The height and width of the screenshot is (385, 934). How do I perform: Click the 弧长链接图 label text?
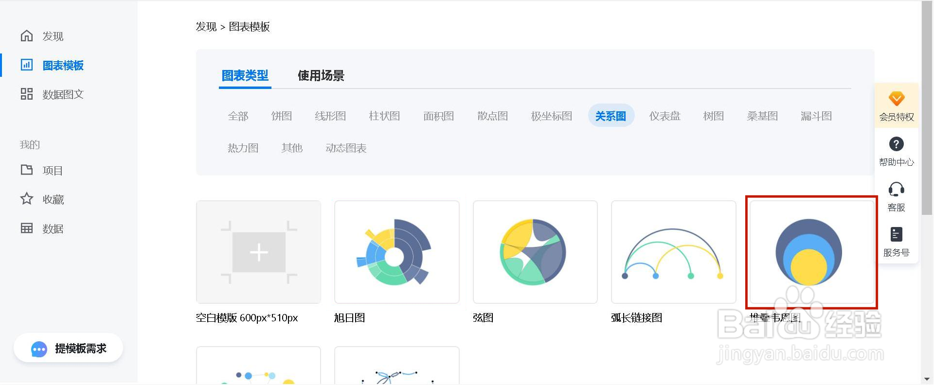click(637, 317)
